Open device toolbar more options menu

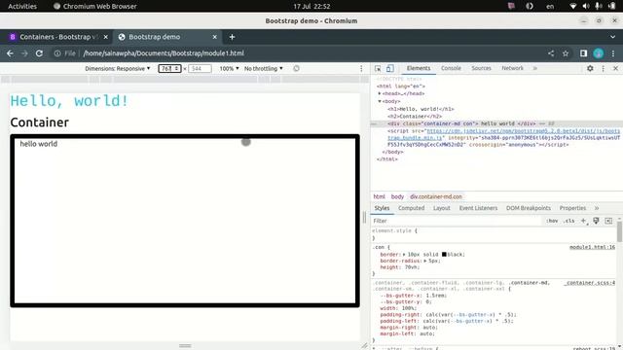pos(361,68)
